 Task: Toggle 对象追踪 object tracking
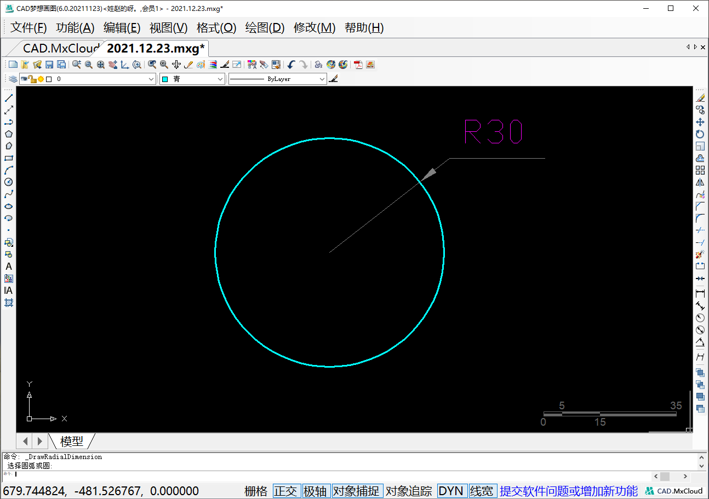[409, 491]
